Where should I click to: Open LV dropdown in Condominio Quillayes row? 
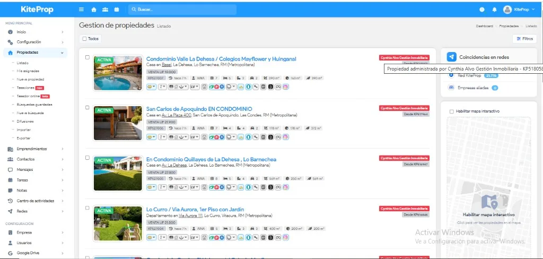point(195,187)
